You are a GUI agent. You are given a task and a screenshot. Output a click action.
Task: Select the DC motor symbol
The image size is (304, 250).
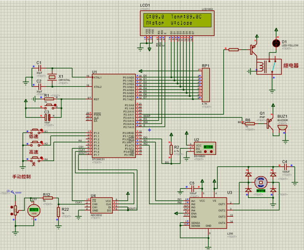(261, 183)
